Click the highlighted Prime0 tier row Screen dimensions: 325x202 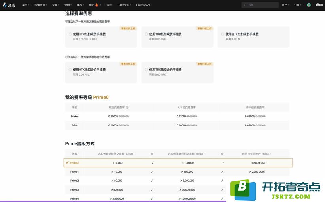pyautogui.click(x=178, y=162)
